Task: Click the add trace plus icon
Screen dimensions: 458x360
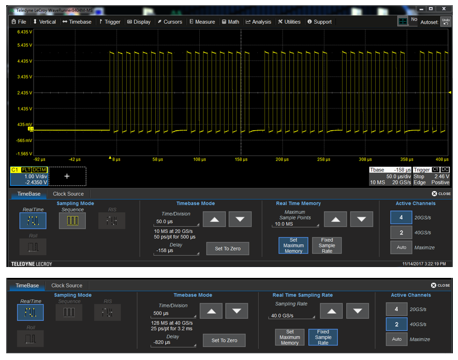Action: [67, 176]
